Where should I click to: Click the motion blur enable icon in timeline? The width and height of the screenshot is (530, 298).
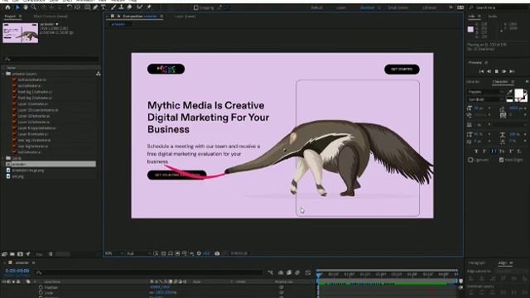click(x=297, y=272)
